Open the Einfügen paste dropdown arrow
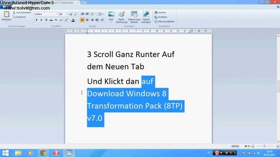 coord(7,22)
